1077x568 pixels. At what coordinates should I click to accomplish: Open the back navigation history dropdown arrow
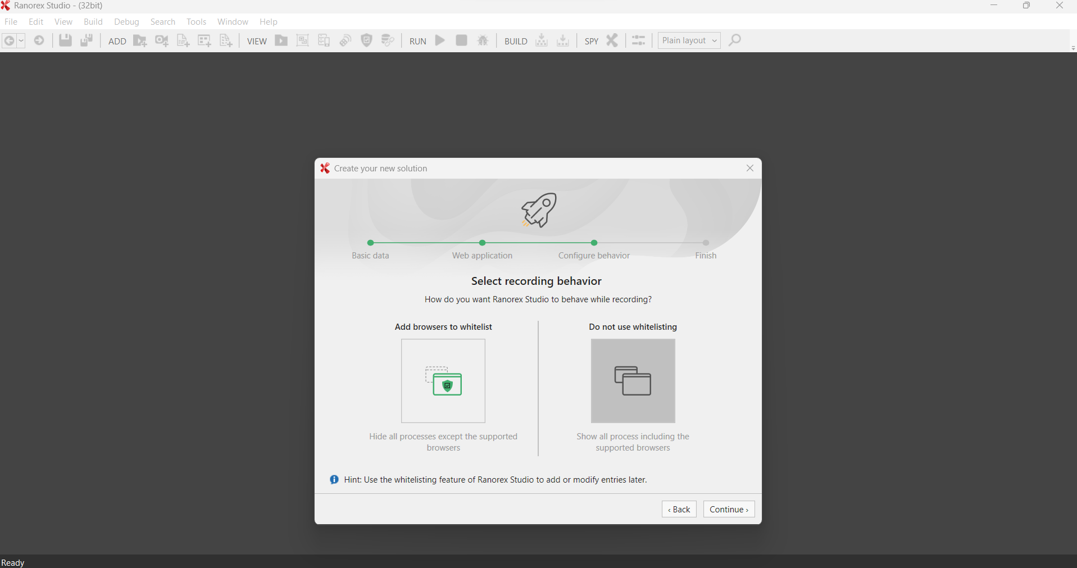(x=21, y=41)
